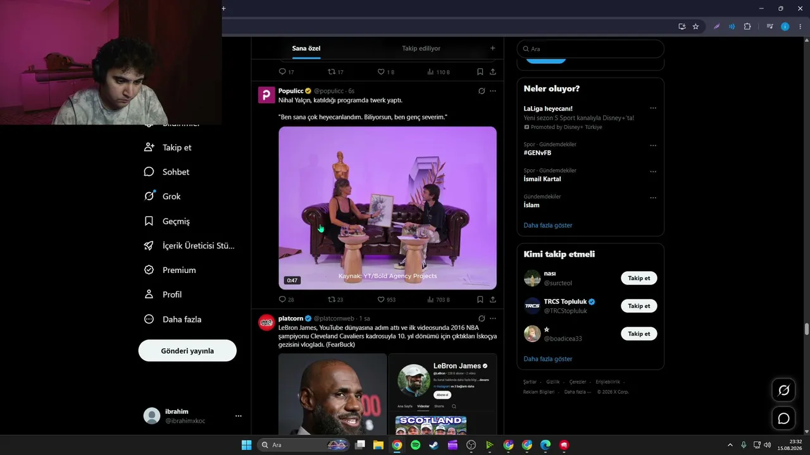
Task: Play the Nihal Yalçın video
Action: coord(387,208)
